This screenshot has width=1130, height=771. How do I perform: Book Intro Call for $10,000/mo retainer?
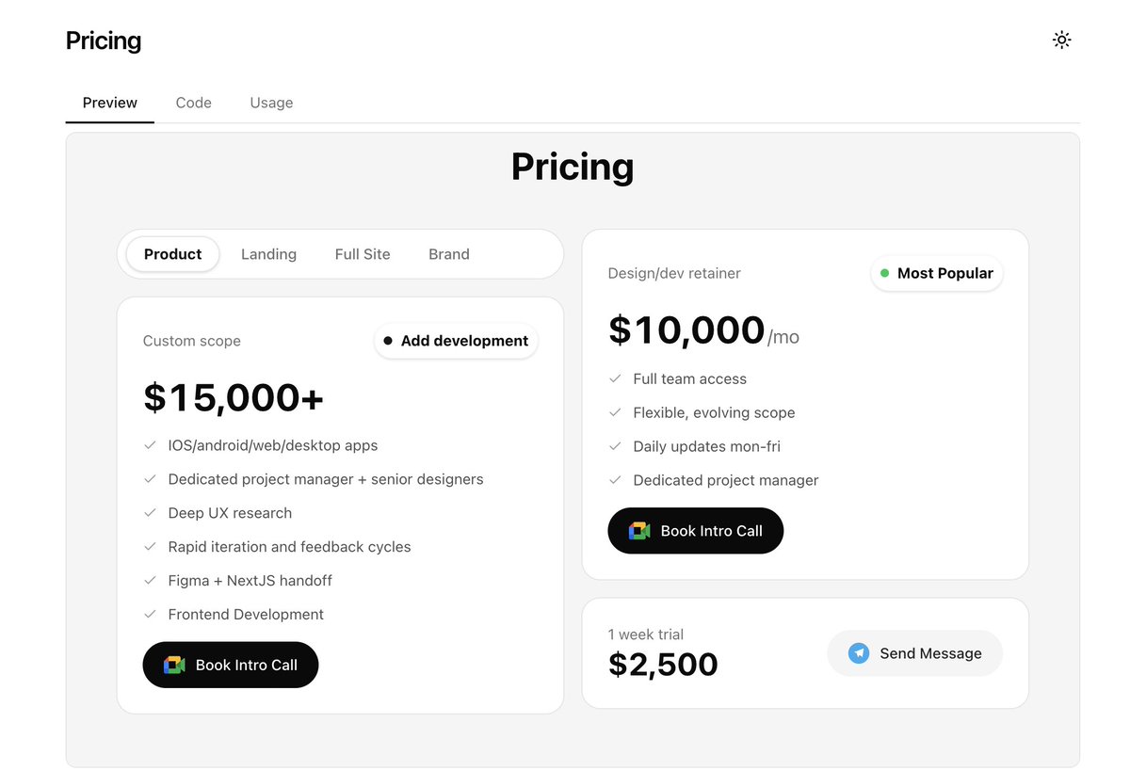pyautogui.click(x=696, y=531)
